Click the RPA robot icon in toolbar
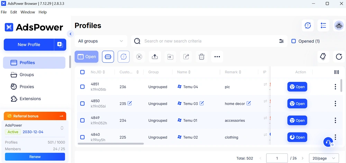The image size is (346, 163). 108,57
